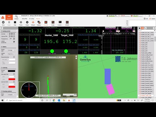156x117 pixels.
Task: Select highlighted Hunter_GPS_COG channel
Action: [146, 96]
